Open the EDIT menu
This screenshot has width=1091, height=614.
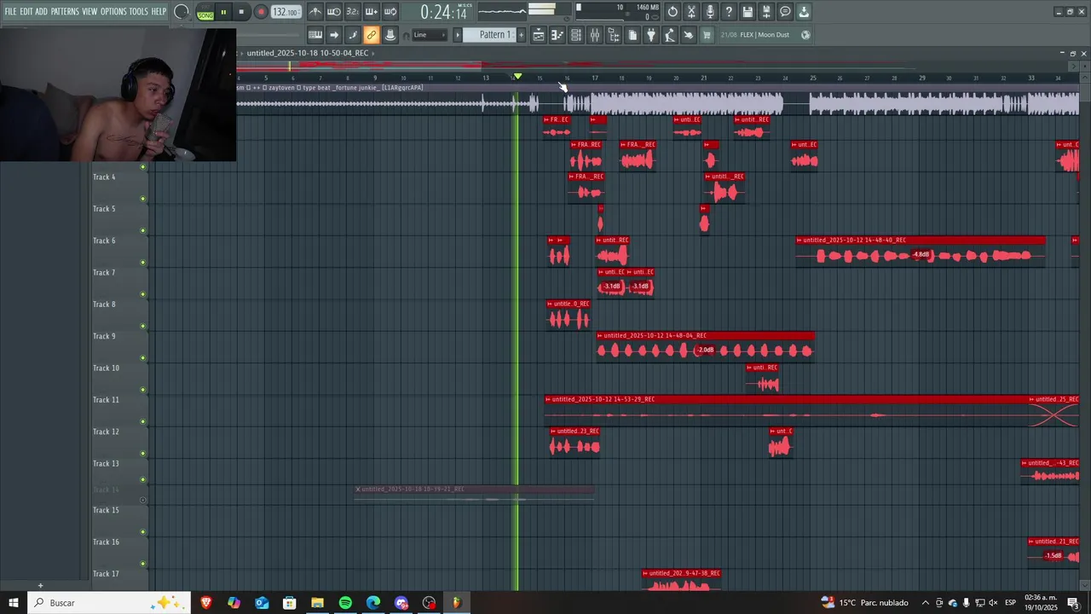26,12
